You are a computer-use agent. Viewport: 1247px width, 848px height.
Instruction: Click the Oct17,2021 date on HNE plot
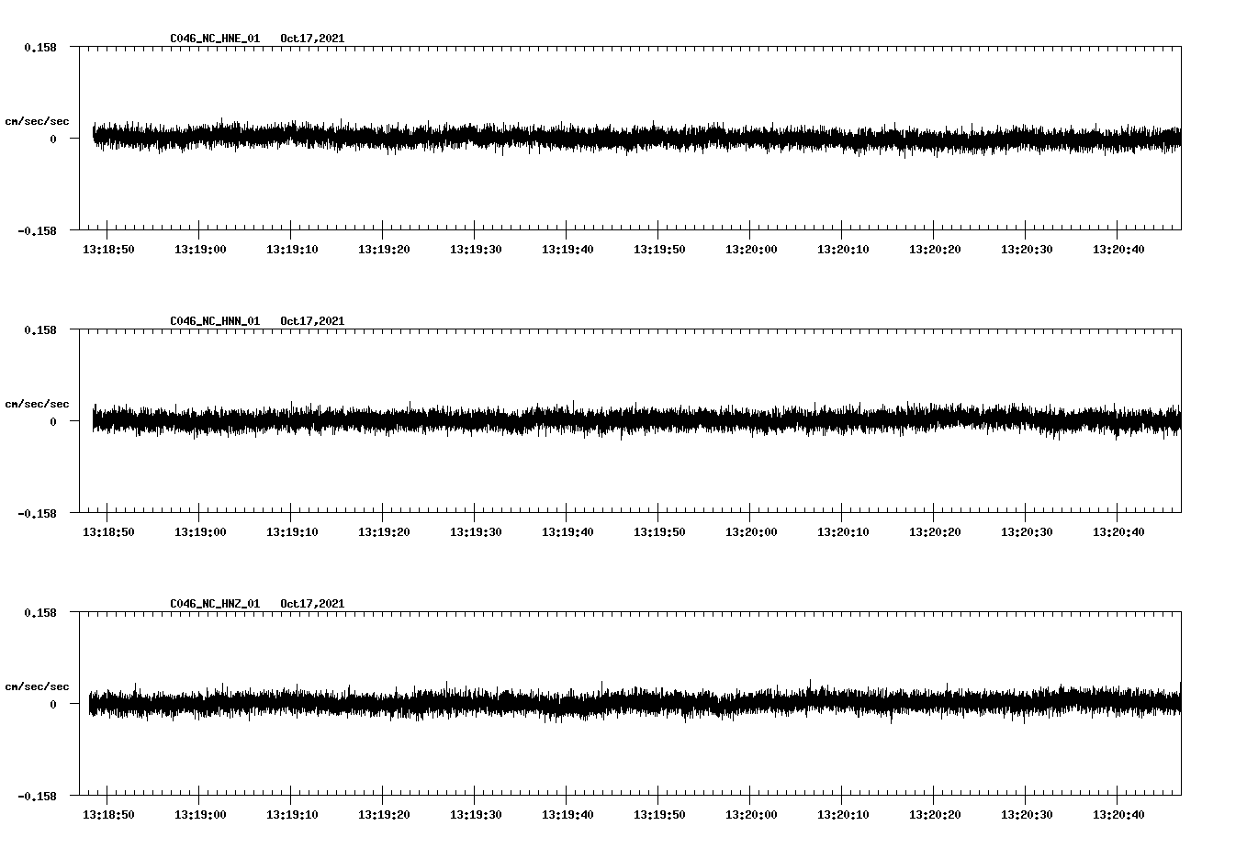coord(312,39)
